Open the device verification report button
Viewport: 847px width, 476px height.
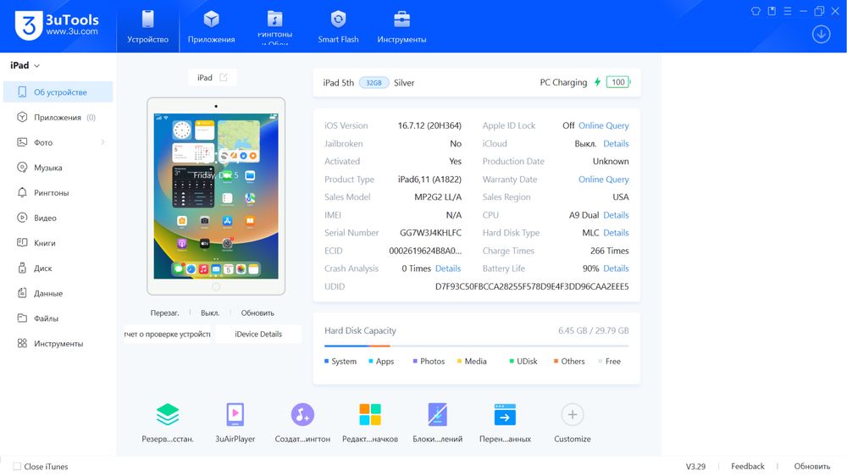click(168, 334)
